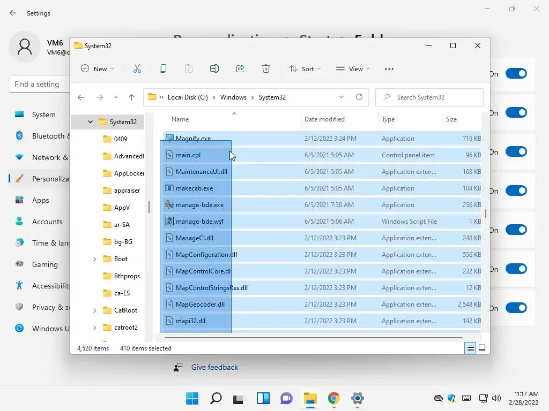
Task: Open Accounts category in Settings
Action: (39, 222)
